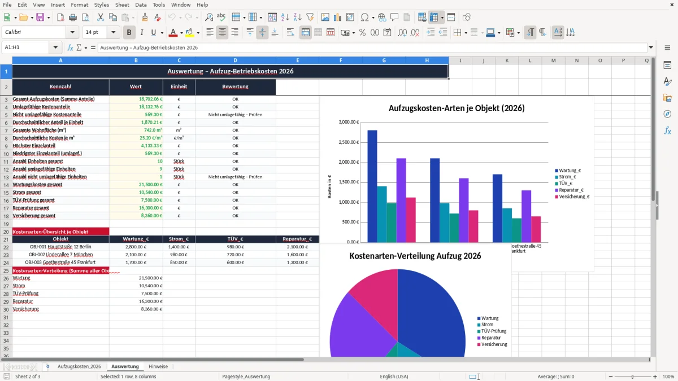Click Define Print Area icon

click(x=422, y=17)
